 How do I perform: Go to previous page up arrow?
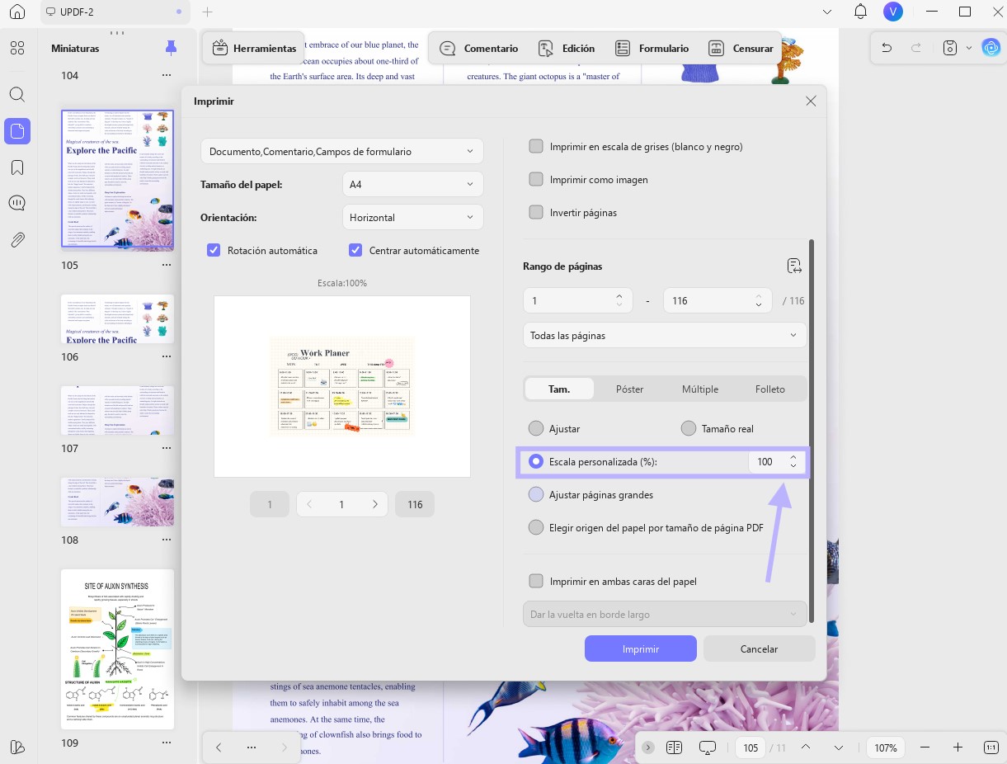pos(807,747)
